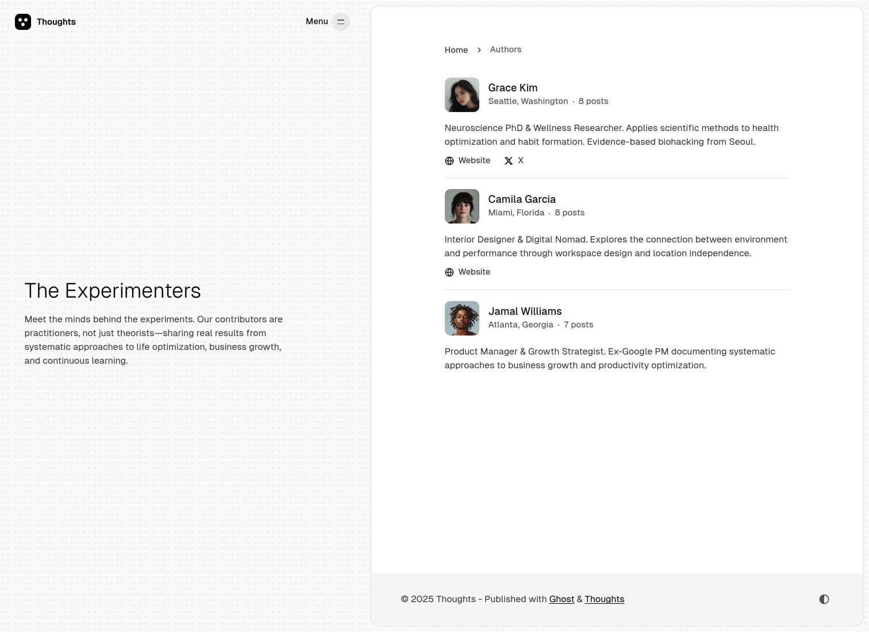Visit Camila Garcia's Website link

(474, 272)
